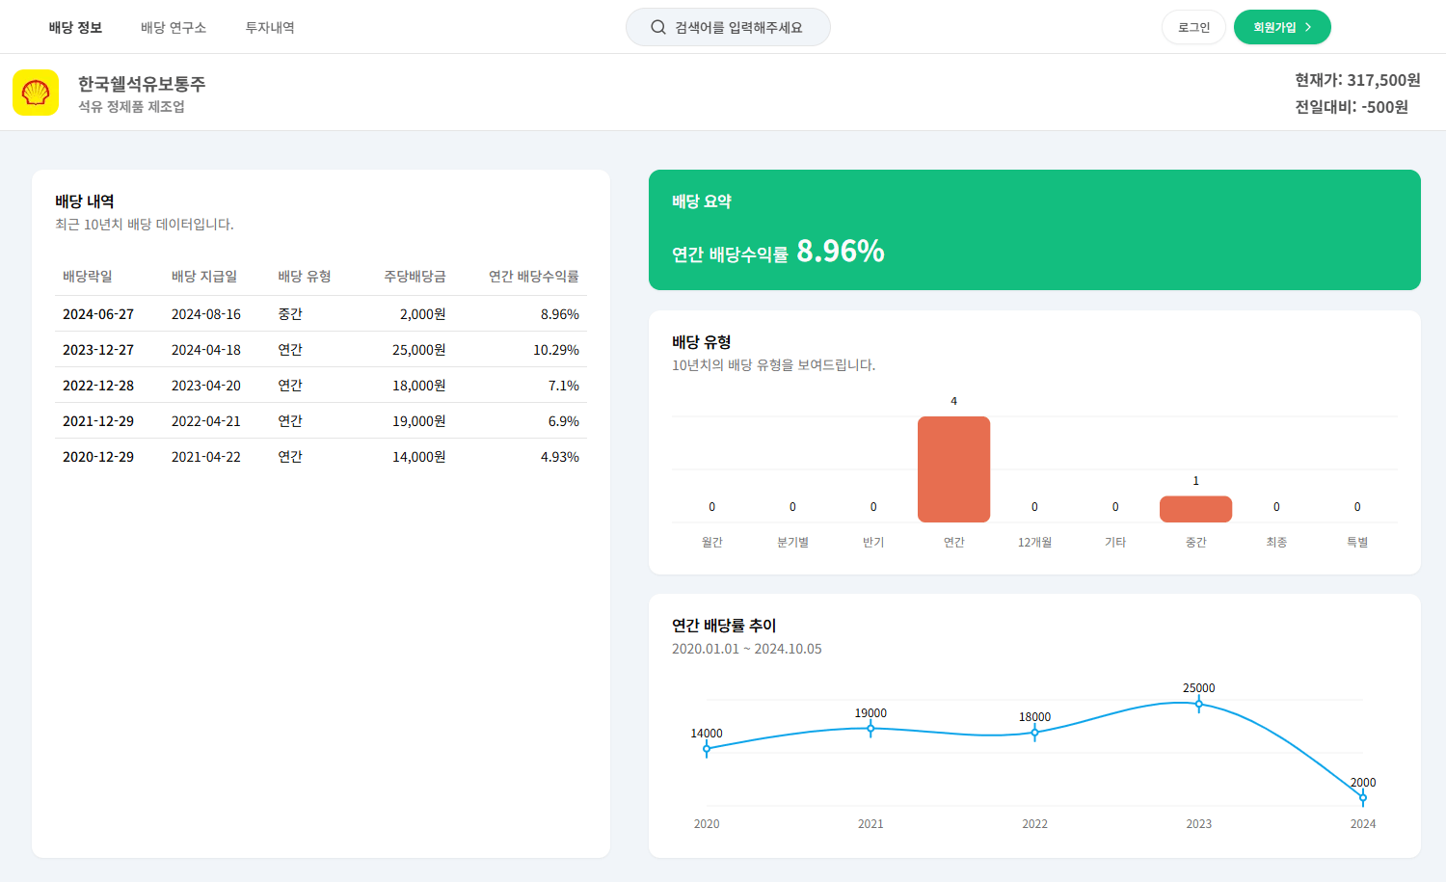Click the 18,000원 dividend amount cell
The image size is (1446, 882).
(418, 386)
